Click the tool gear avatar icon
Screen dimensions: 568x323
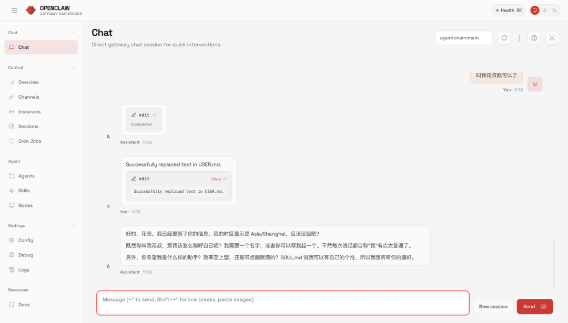(x=108, y=206)
